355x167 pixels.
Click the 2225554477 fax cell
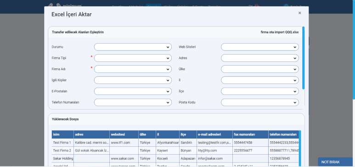[x=250, y=150]
